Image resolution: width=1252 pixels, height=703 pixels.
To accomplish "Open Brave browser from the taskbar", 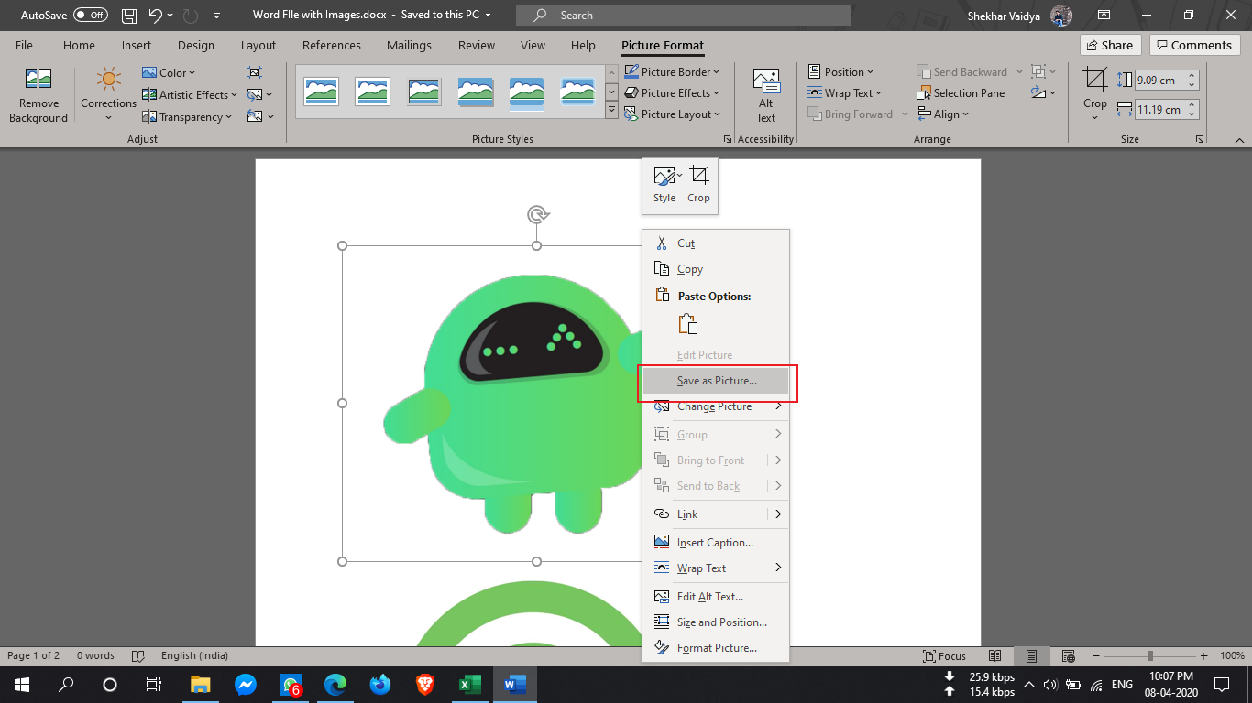I will click(x=425, y=685).
